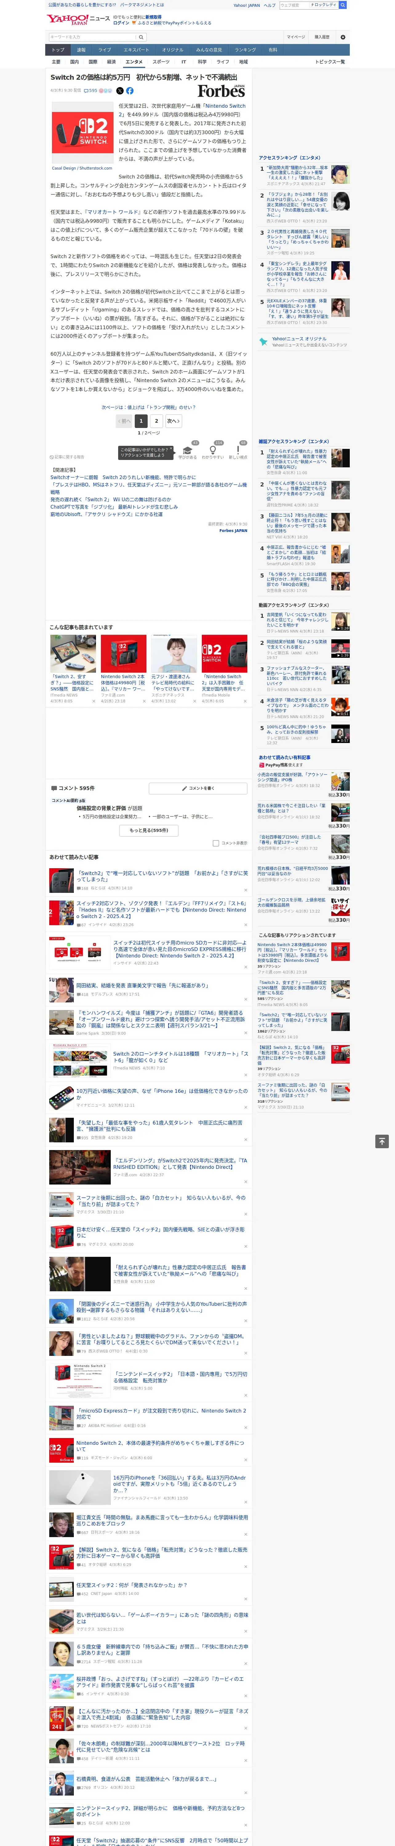Click the 学びがある graduation cap reaction
This screenshot has width=395, height=1846.
188,451
